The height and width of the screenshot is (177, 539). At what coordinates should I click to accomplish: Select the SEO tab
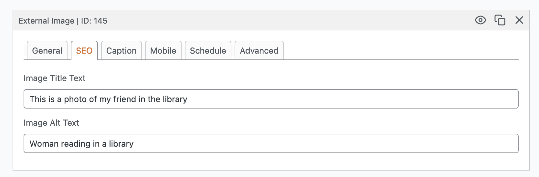pos(84,51)
